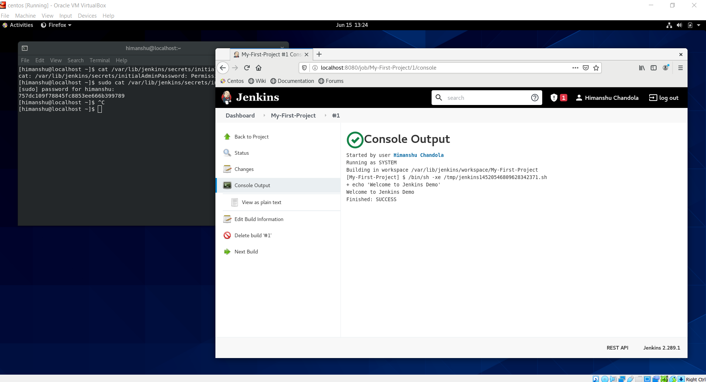Open Forums bookmark in toolbar
Image resolution: width=706 pixels, height=382 pixels.
click(331, 81)
